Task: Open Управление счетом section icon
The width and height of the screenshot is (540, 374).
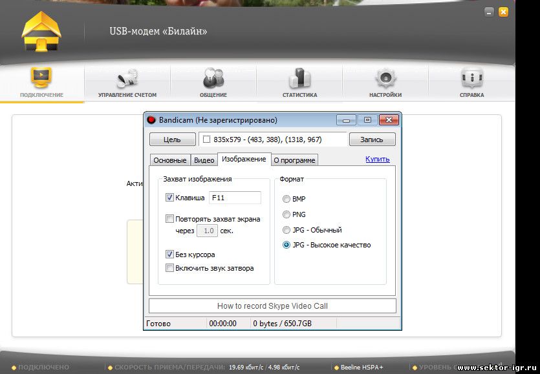Action: [127, 78]
